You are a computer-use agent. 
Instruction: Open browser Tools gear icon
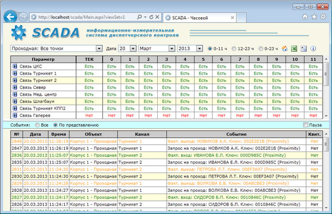coord(323,17)
